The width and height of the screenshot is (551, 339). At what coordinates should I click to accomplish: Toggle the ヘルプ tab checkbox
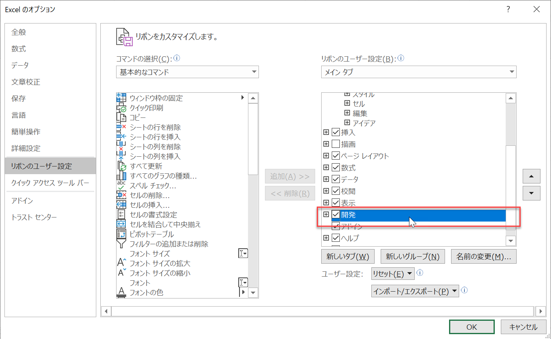pyautogui.click(x=336, y=238)
